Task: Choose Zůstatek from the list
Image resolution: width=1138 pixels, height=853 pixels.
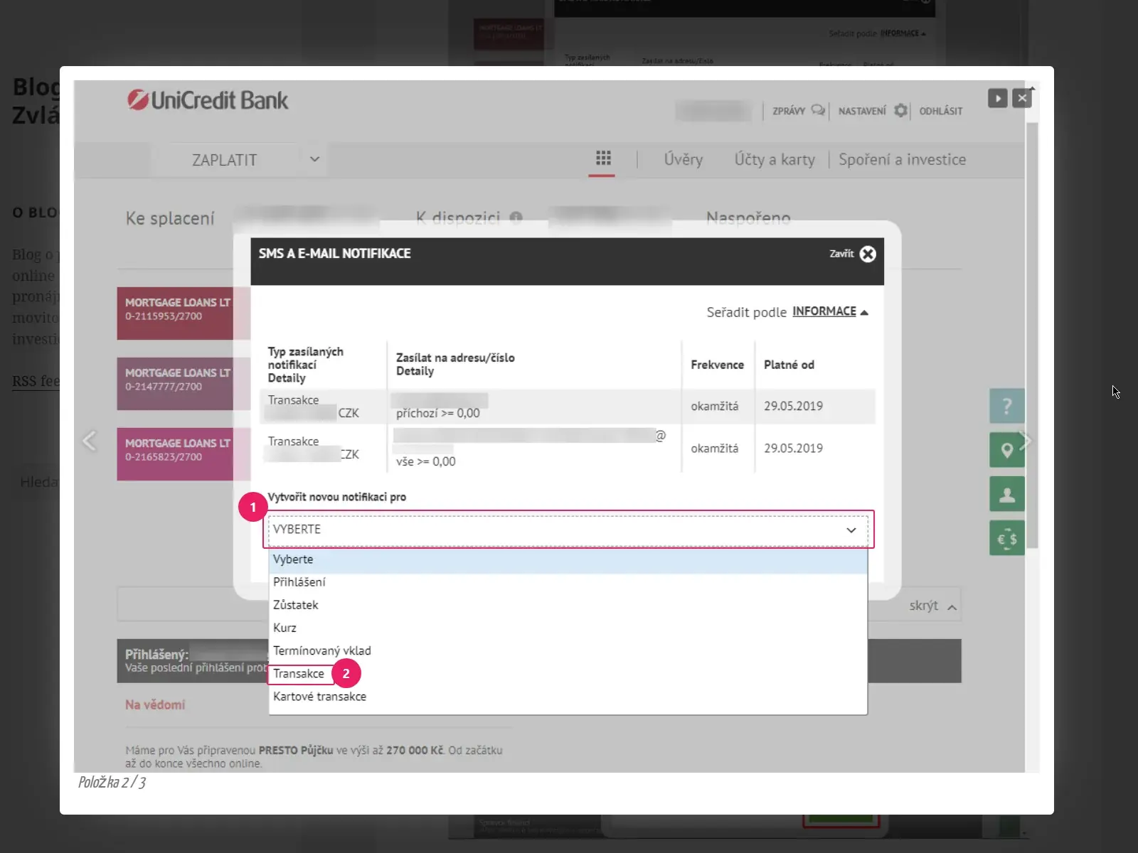Action: coord(568,605)
